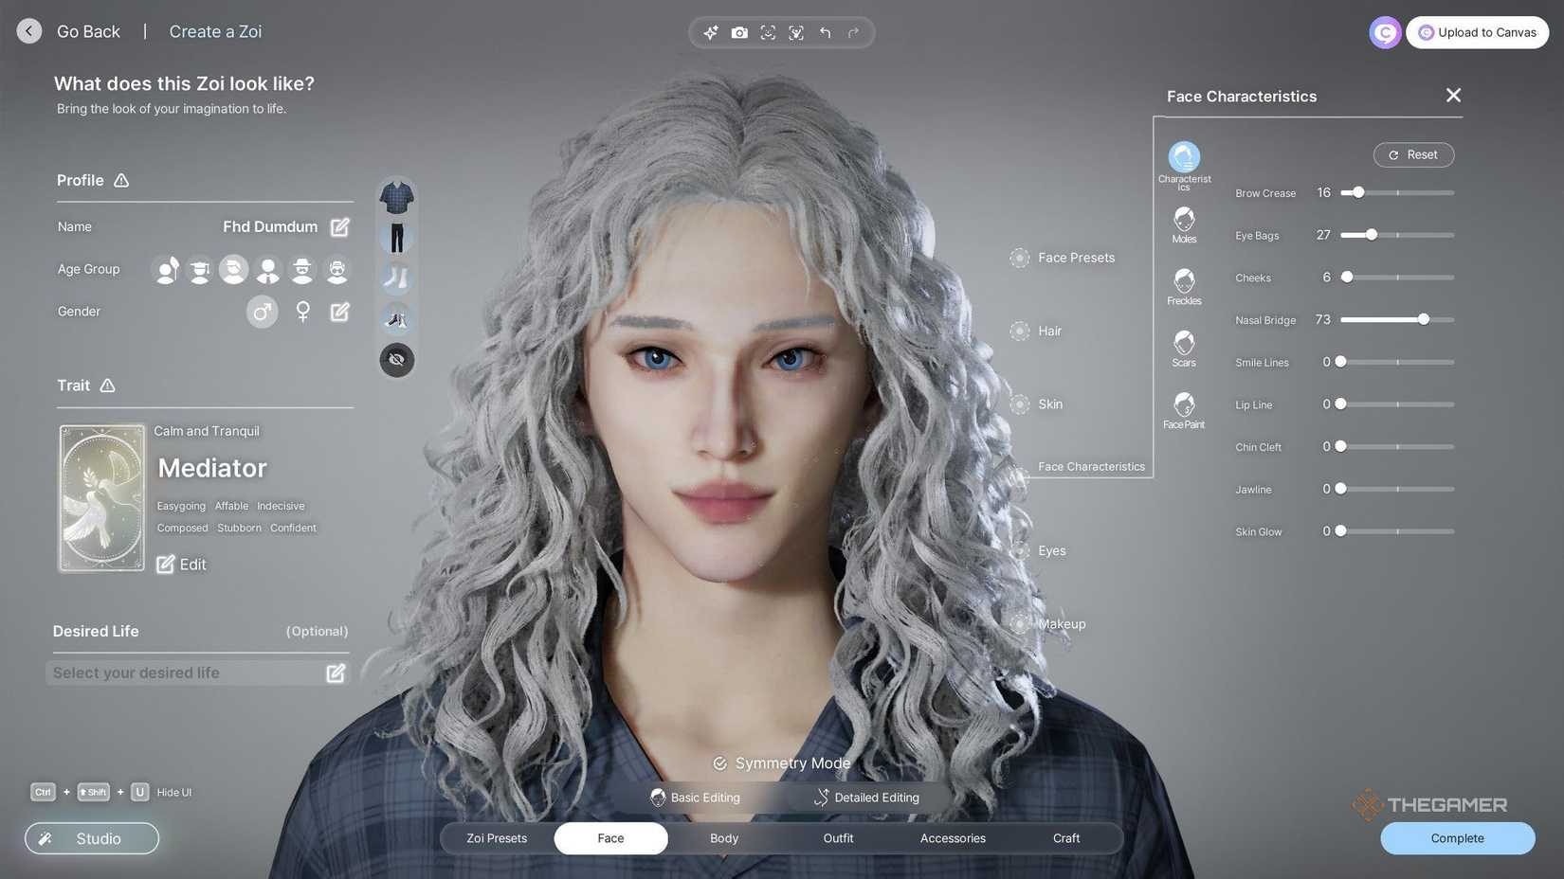1564x879 pixels.
Task: Click the camera screenshot icon in top toolbar
Action: click(739, 31)
